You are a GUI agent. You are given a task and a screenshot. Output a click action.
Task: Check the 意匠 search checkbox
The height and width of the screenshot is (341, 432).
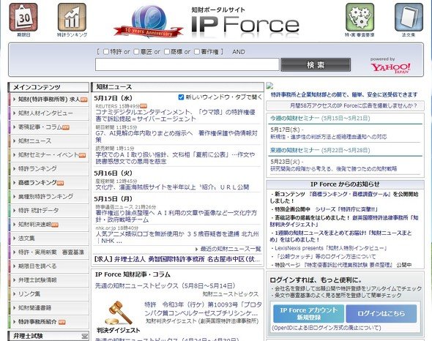click(x=136, y=52)
